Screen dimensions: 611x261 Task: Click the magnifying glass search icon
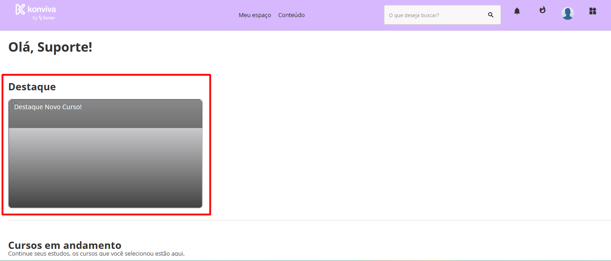point(491,15)
